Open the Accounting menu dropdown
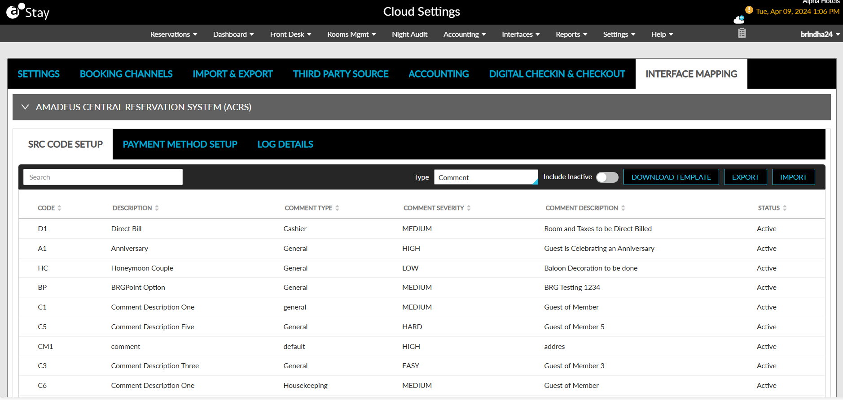 (465, 34)
